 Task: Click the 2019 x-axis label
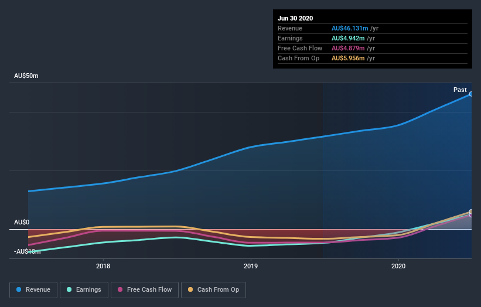point(251,266)
